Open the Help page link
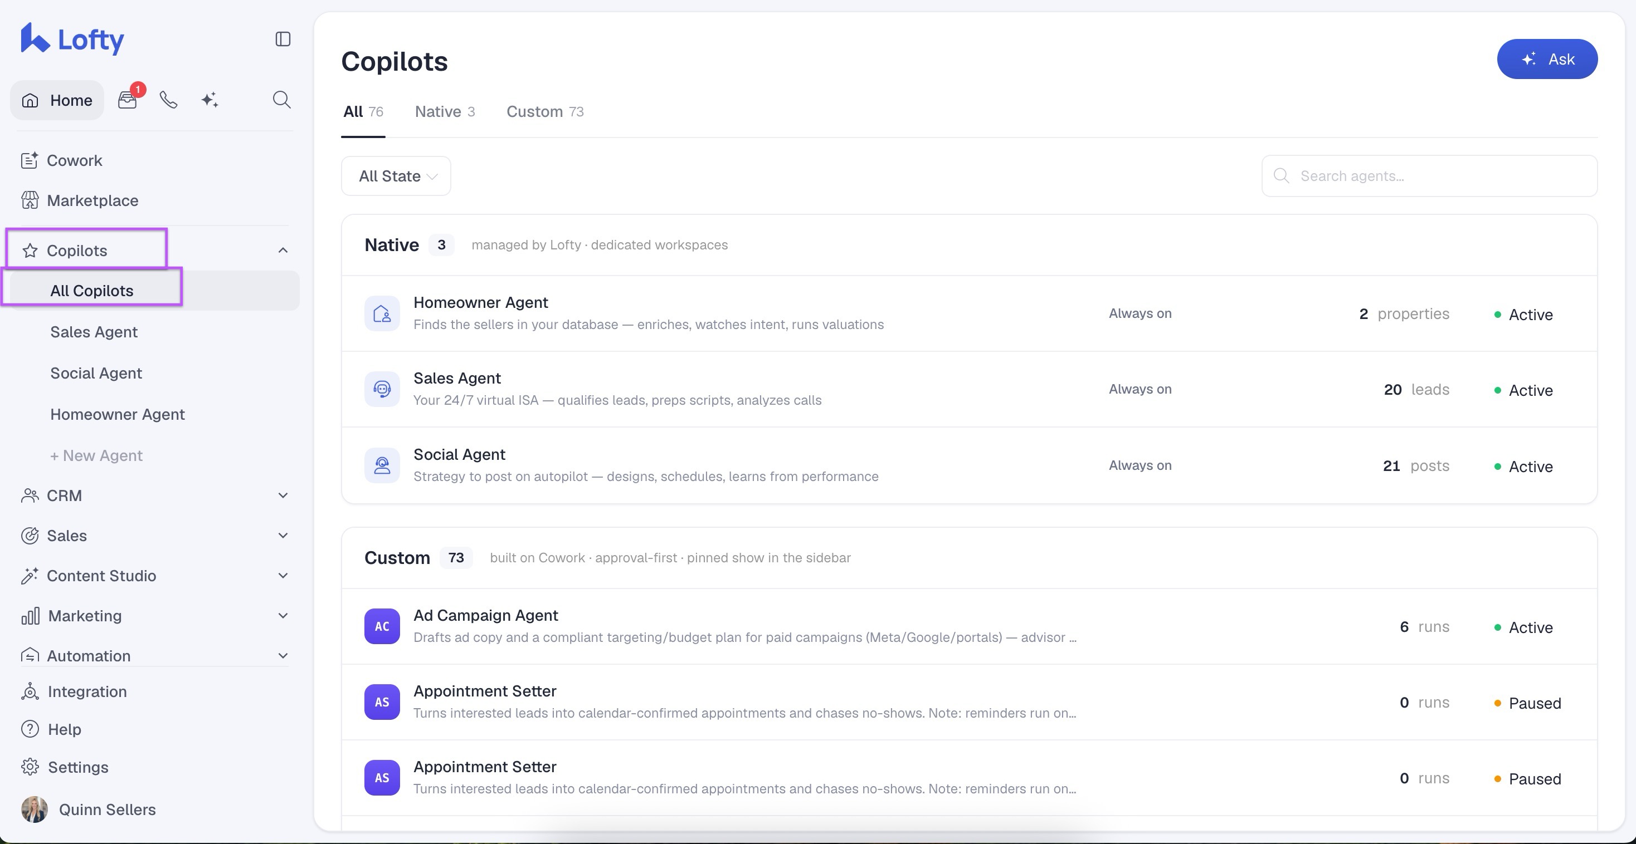Viewport: 1636px width, 844px height. [64, 729]
